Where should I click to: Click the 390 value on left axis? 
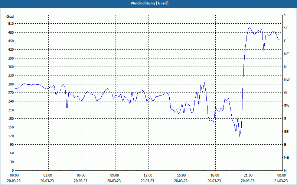11,58
